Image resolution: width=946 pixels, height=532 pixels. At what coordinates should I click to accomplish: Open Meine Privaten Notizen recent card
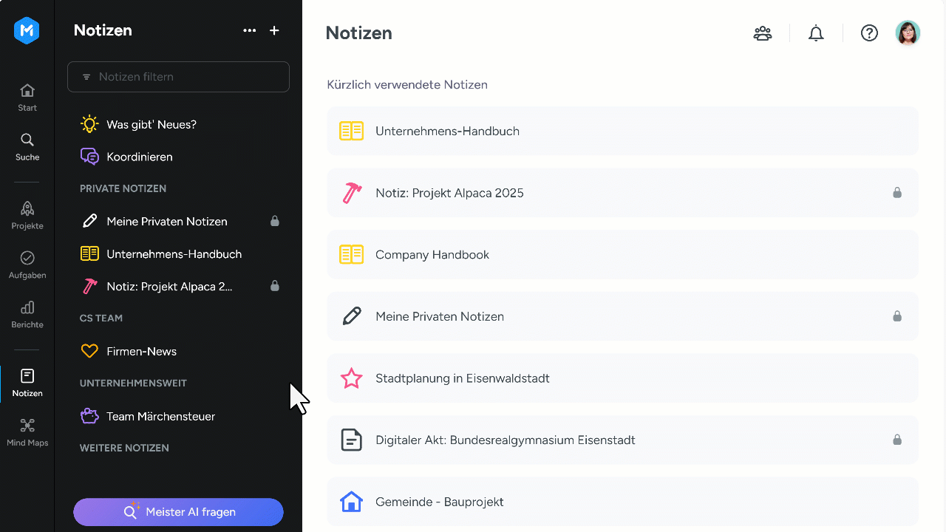pyautogui.click(x=622, y=316)
